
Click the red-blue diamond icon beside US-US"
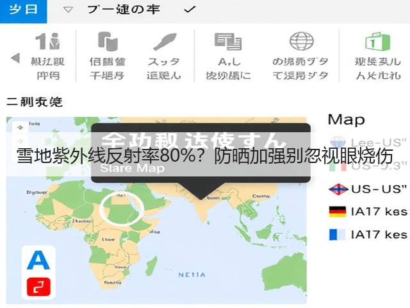338,189
